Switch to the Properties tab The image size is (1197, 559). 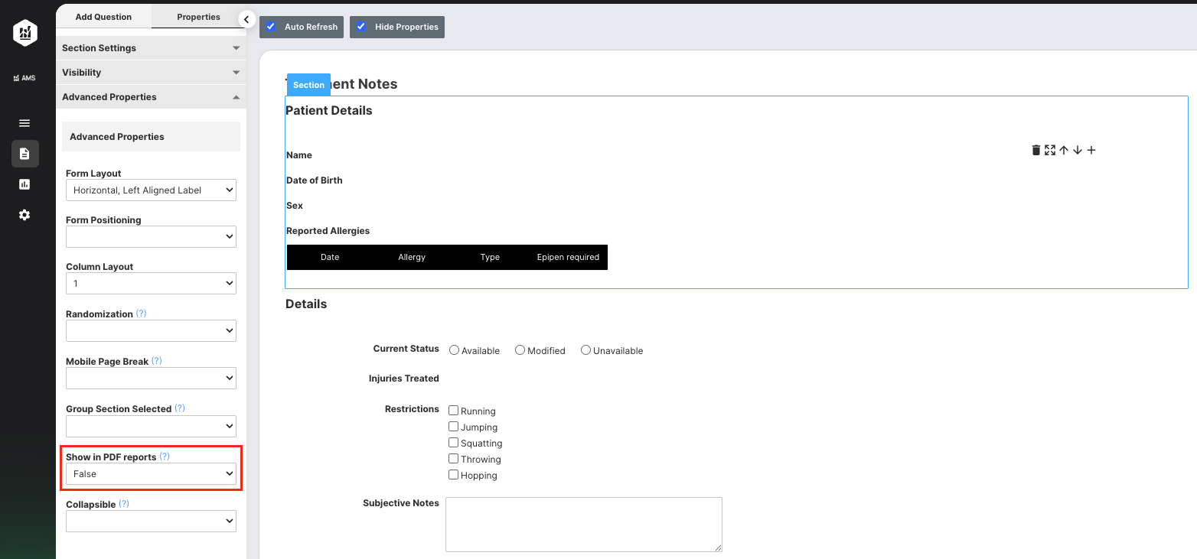pos(198,17)
